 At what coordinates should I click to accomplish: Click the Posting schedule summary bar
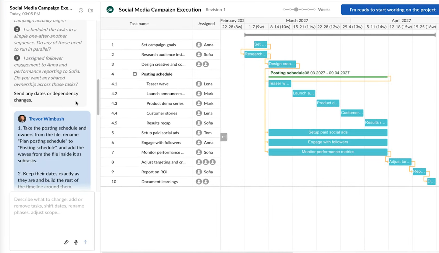tap(328, 77)
